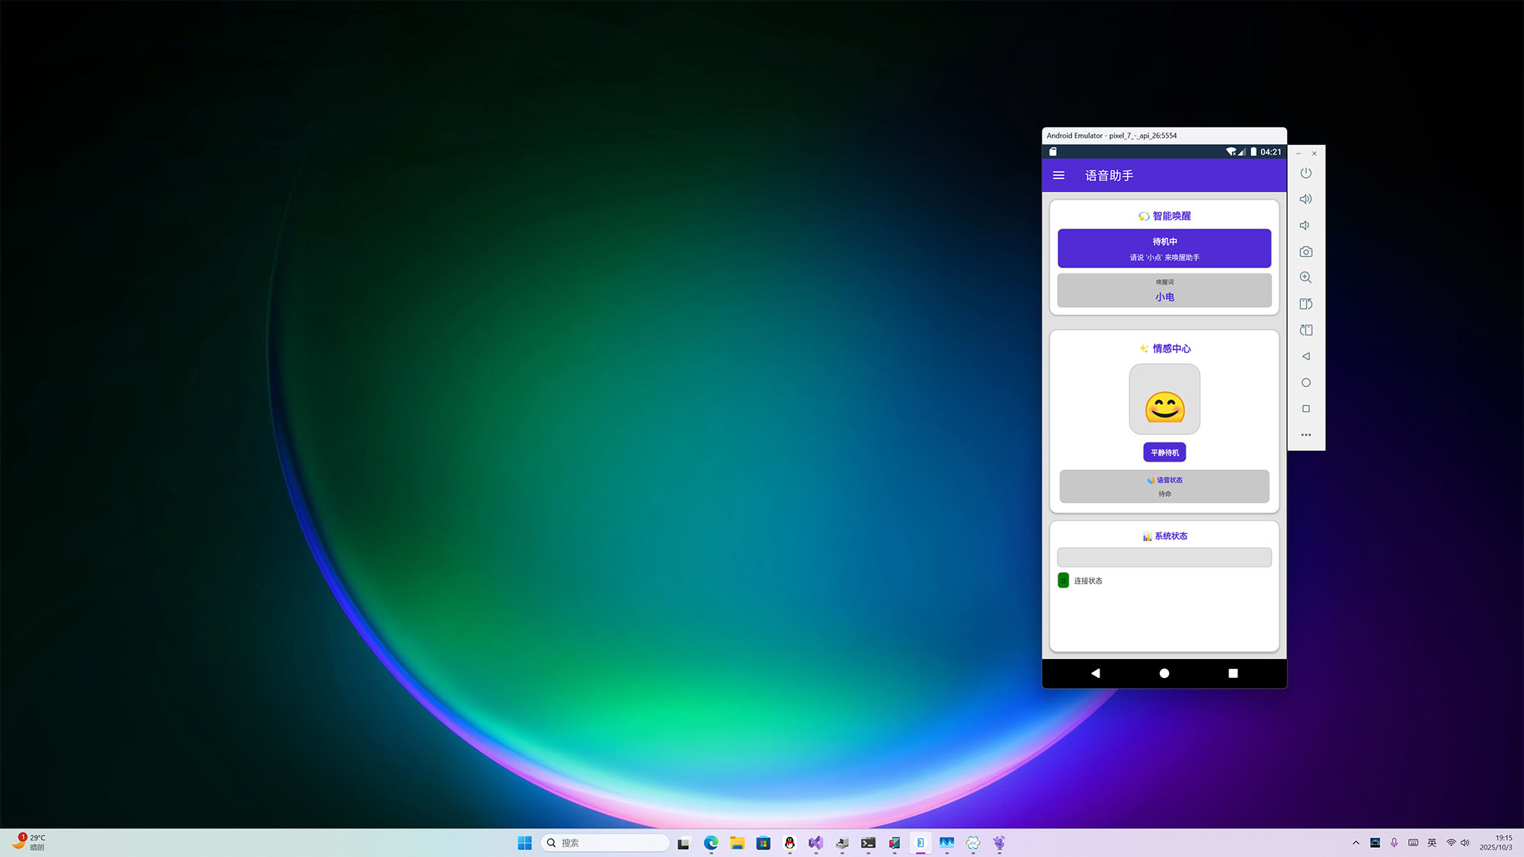This screenshot has height=857, width=1524.
Task: Tap the smiling emoji emotion tile
Action: [x=1164, y=399]
